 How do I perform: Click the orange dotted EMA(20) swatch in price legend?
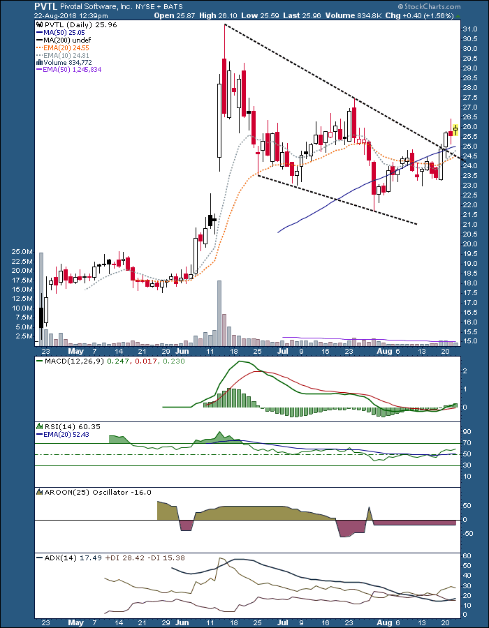(39, 47)
